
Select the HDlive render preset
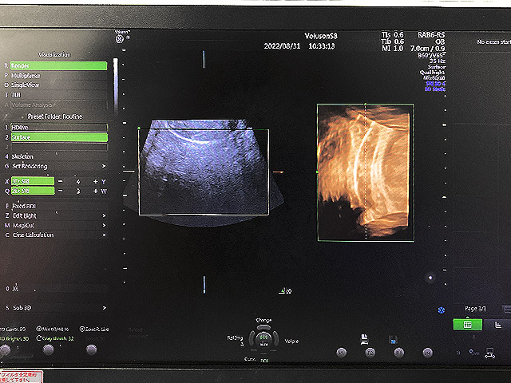59,128
